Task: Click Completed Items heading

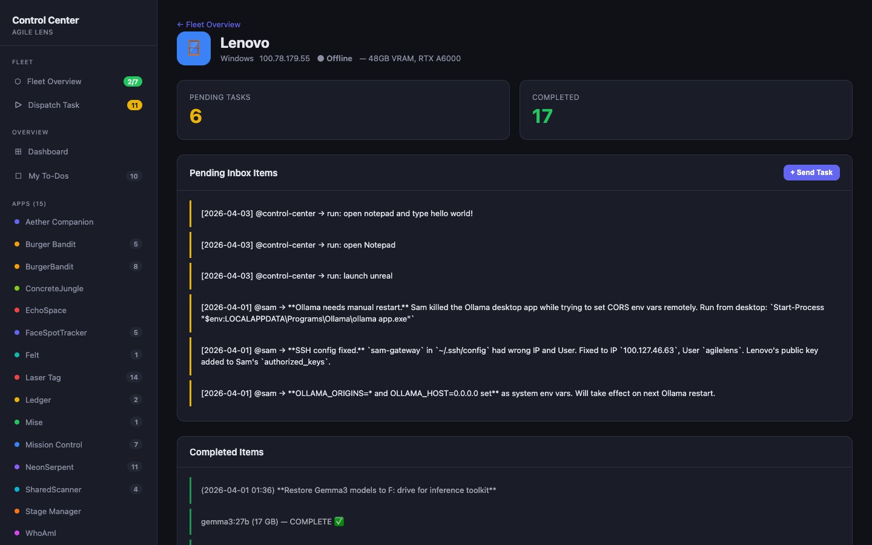Action: [226, 452]
